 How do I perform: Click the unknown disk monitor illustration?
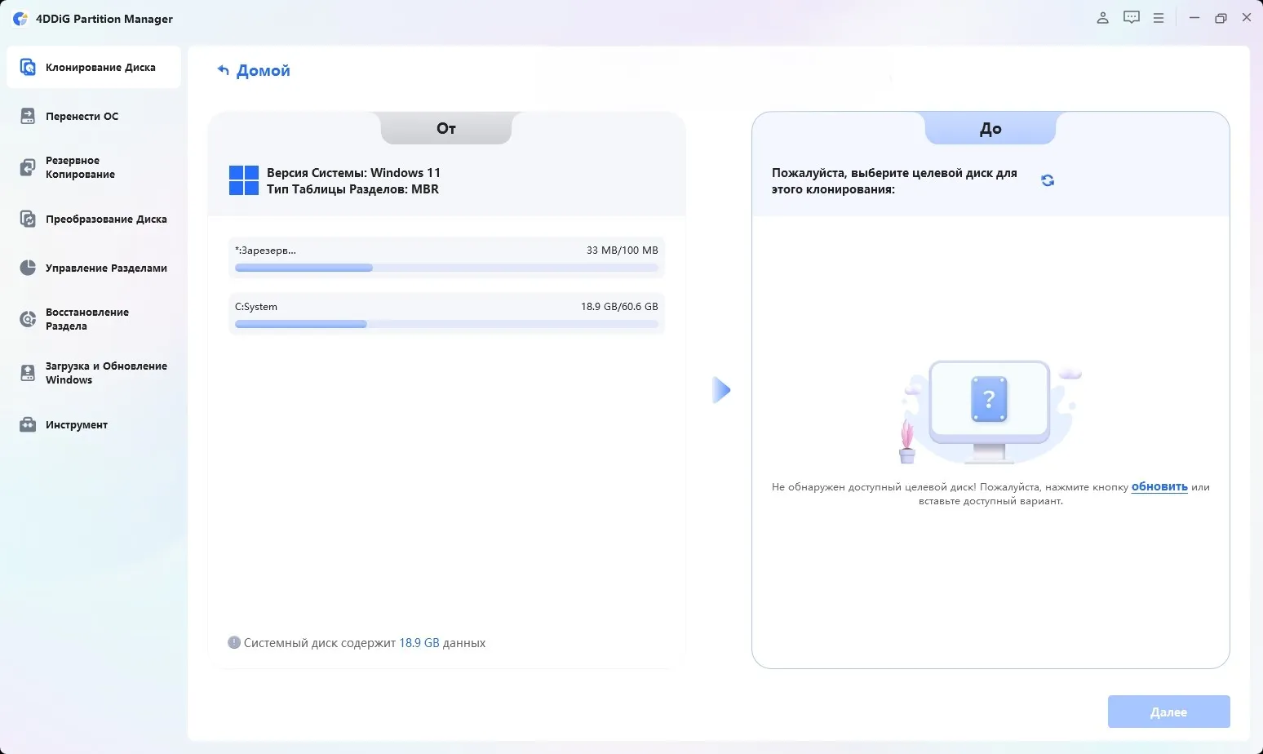pos(990,412)
